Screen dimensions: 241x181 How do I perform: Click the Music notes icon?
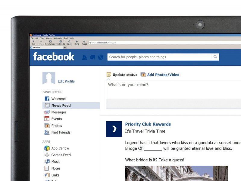coord(47,162)
